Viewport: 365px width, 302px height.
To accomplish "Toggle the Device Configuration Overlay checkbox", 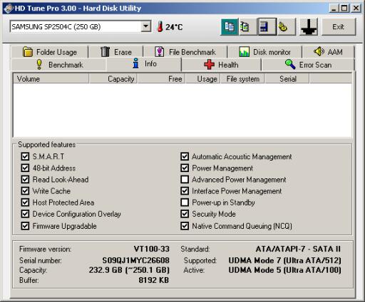I will (25, 214).
